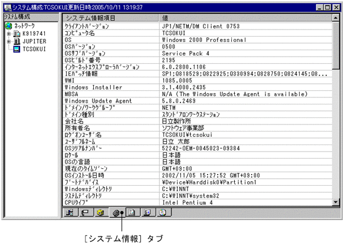Screen dimensions: 345x246
Task: Select the クライアントバージョン row label
Action: (87, 27)
